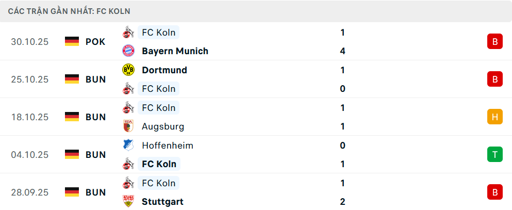Screen dimensions: 512x210
Task: Open the Dortmund team link
Action: 164,70
